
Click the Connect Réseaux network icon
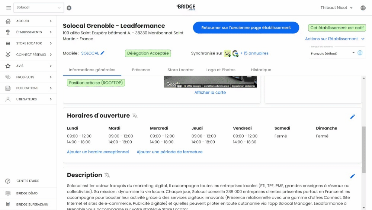pos(8,54)
